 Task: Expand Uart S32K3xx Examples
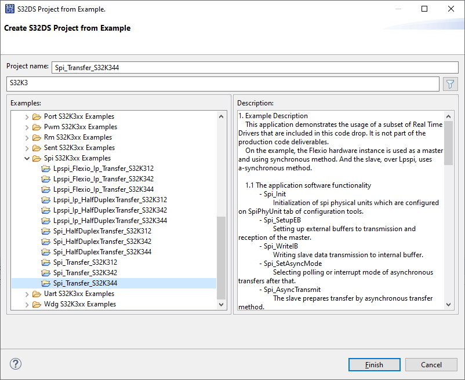coord(27,293)
